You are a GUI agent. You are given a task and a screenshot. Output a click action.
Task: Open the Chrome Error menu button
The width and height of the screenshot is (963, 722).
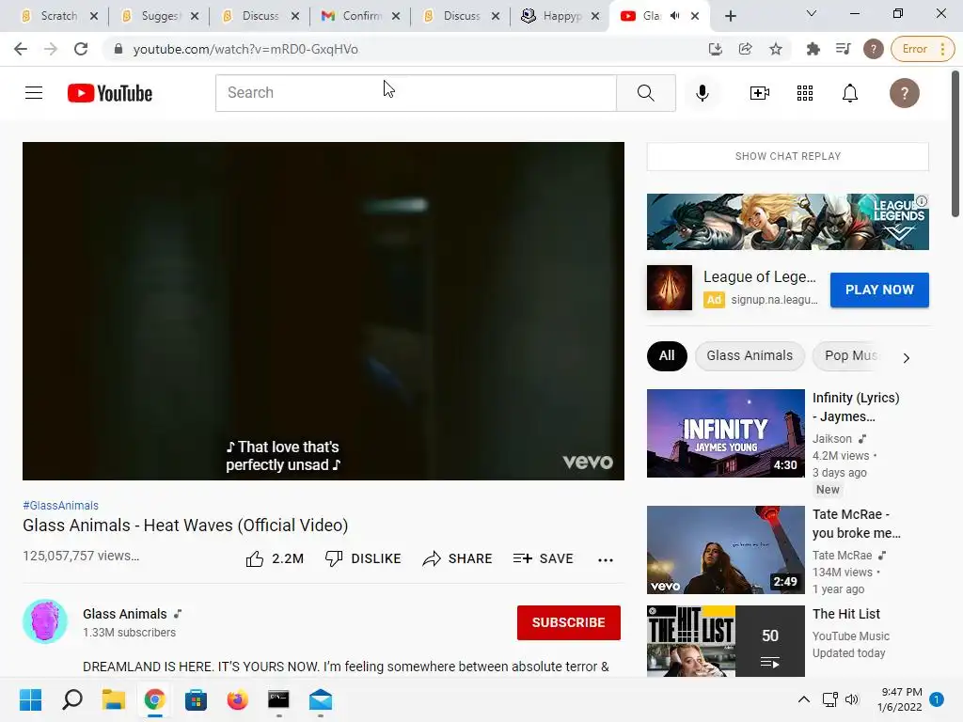[923, 49]
